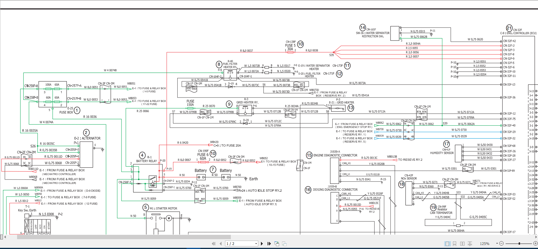The height and width of the screenshot is (249, 538).
Task: Enable continuous scrolling page layout
Action: point(455,244)
